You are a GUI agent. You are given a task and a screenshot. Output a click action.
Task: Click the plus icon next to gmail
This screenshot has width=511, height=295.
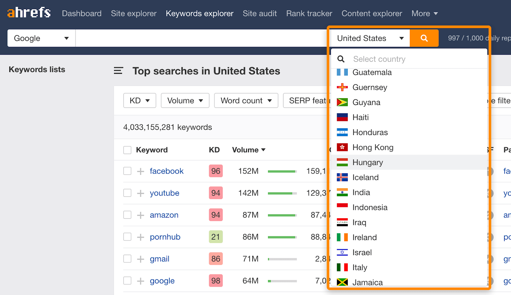[x=141, y=259]
